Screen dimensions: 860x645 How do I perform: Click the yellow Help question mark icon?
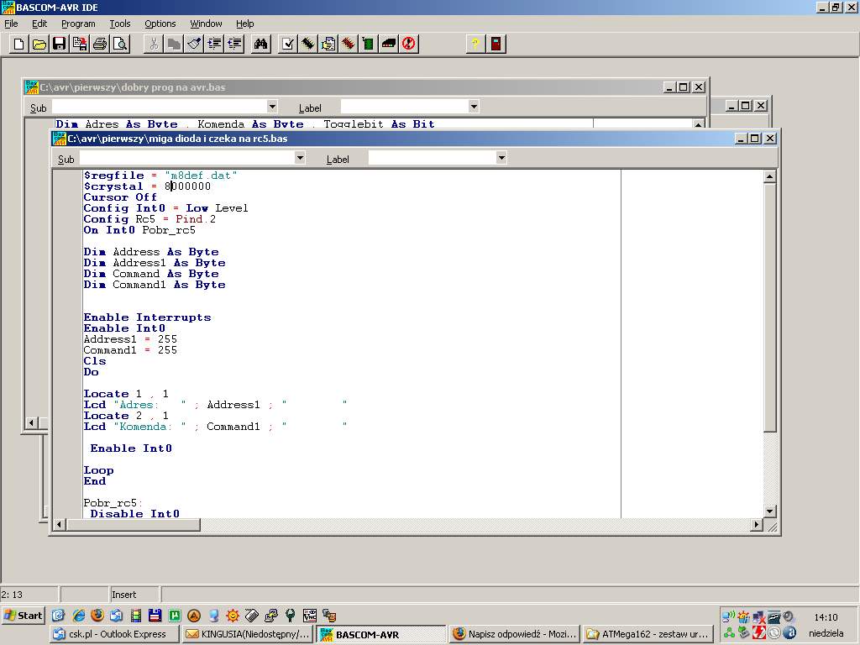pos(475,44)
